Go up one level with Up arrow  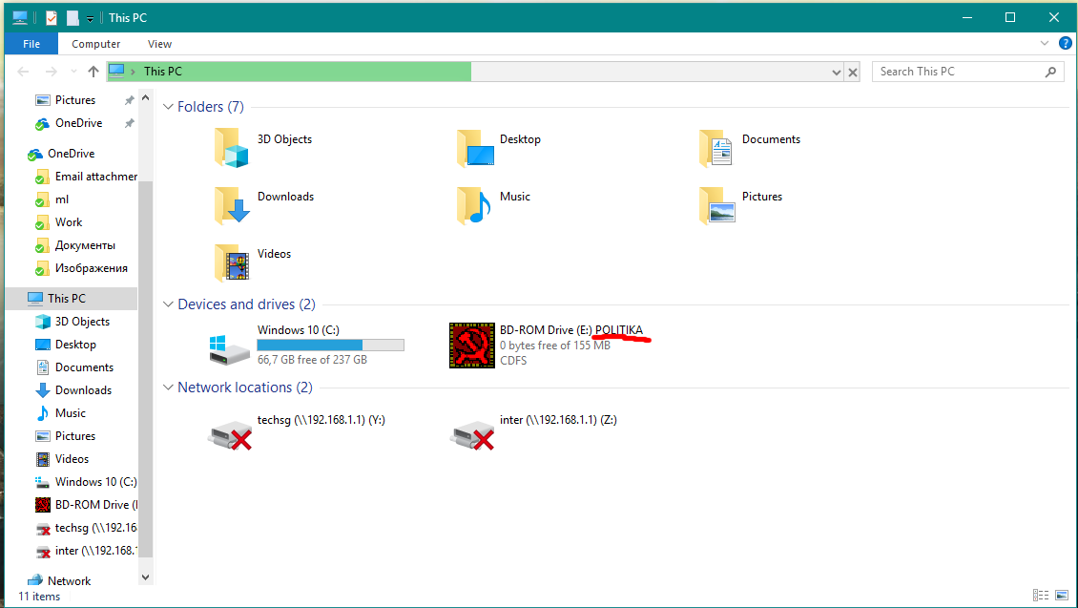point(93,72)
